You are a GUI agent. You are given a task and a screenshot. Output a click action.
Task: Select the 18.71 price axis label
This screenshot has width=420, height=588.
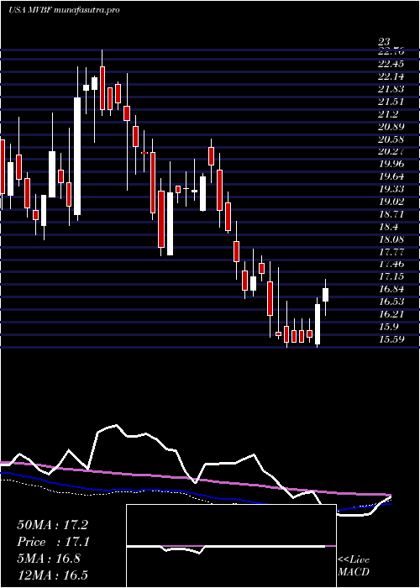(391, 214)
